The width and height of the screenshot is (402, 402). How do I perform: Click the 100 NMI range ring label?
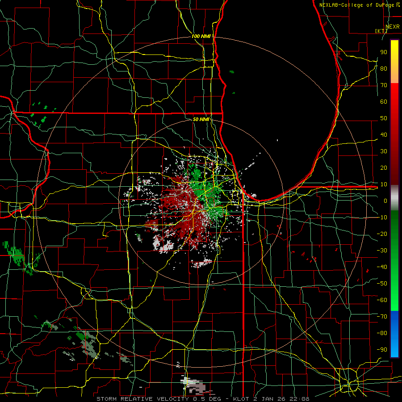pos(201,37)
